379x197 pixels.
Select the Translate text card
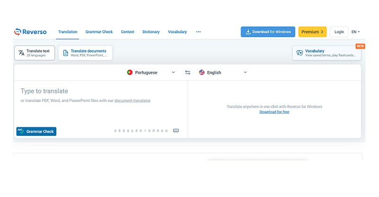[35, 53]
